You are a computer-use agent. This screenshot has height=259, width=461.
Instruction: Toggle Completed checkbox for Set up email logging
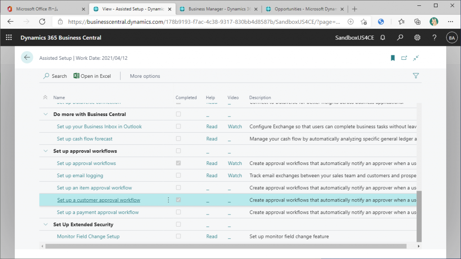[178, 175]
